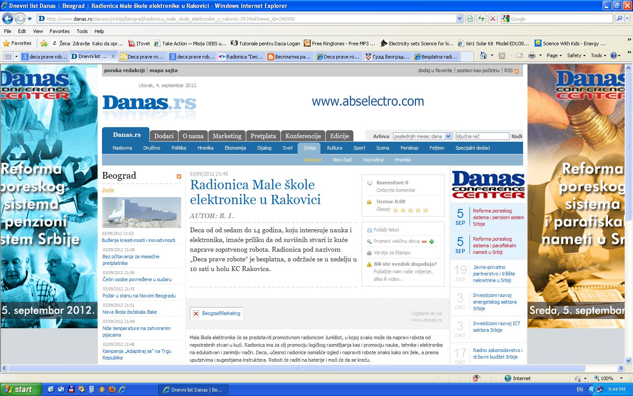
Task: Click the fifth rating star under Glasaj
Action: (425, 210)
